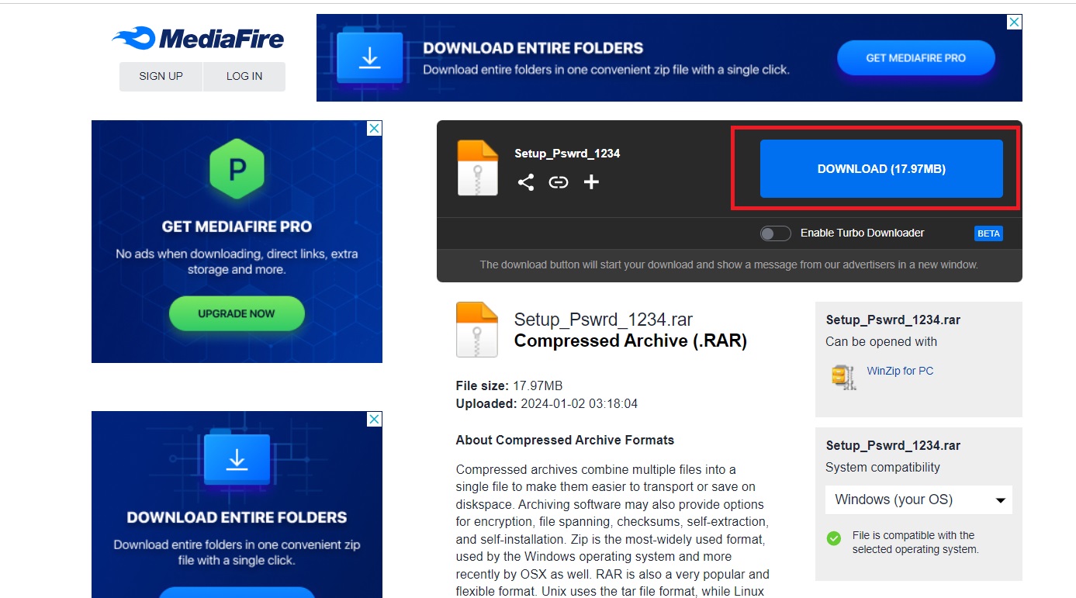
Task: Click the LOG IN button
Action: pyautogui.click(x=244, y=76)
